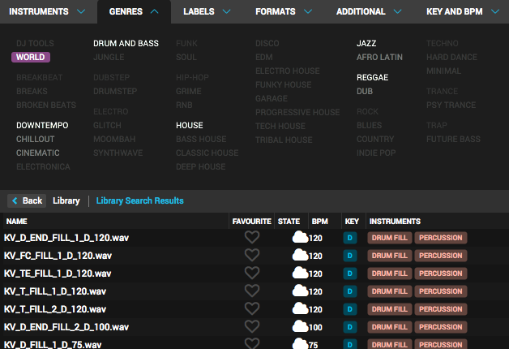This screenshot has height=349, width=509.
Task: Select the CHILLOUT genre
Action: coord(36,139)
